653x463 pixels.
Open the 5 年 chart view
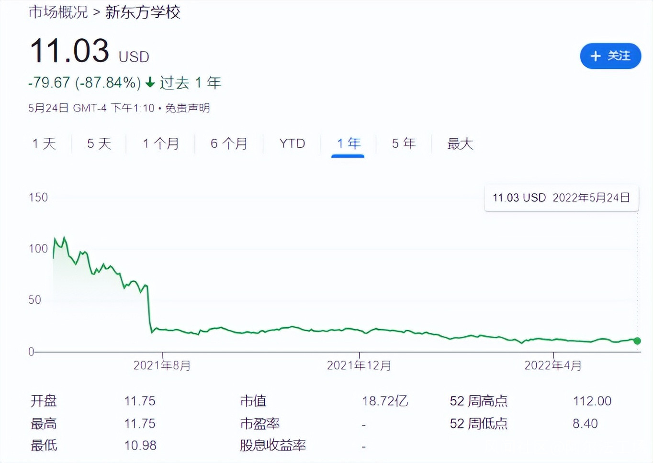coord(404,143)
